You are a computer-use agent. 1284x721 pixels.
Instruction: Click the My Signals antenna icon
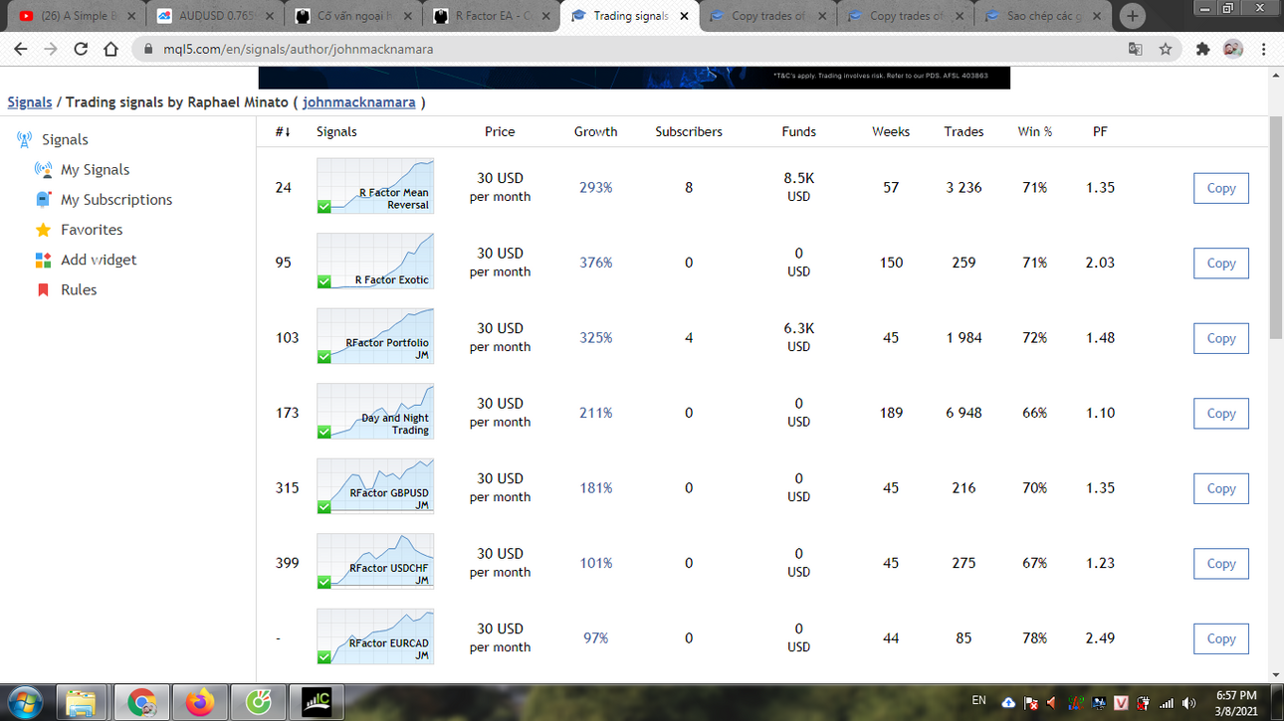(x=43, y=170)
